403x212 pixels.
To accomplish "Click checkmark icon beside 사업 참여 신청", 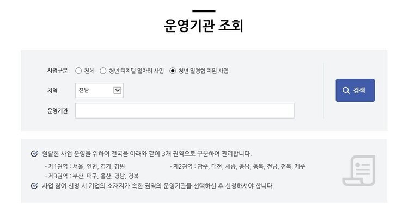I will pos(34,186).
